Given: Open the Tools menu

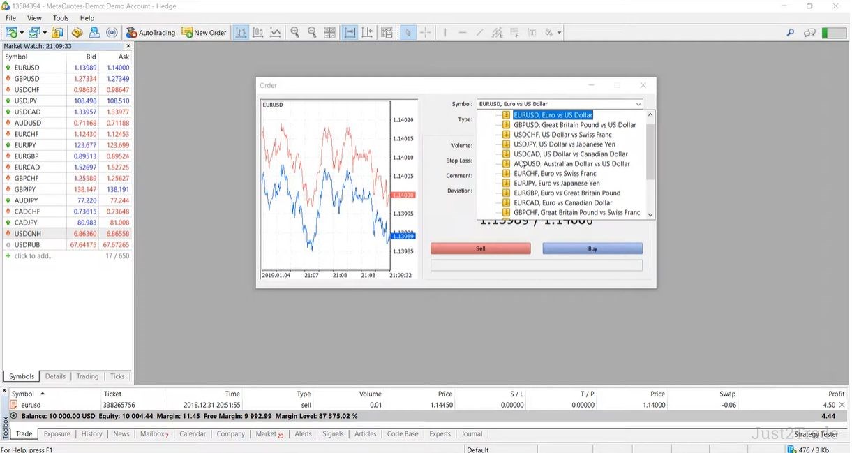Looking at the screenshot, I should click(61, 18).
